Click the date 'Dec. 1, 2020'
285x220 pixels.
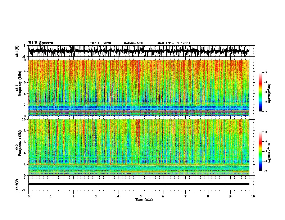pyautogui.click(x=100, y=43)
